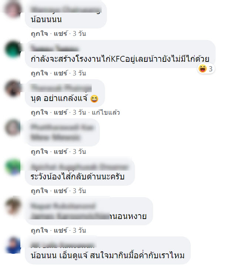Click the grinning emoji in the นุด comment
The image size is (250, 266).
[x=94, y=99]
